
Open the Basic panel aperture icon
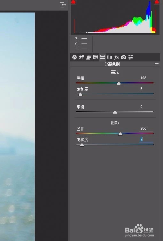74,57
